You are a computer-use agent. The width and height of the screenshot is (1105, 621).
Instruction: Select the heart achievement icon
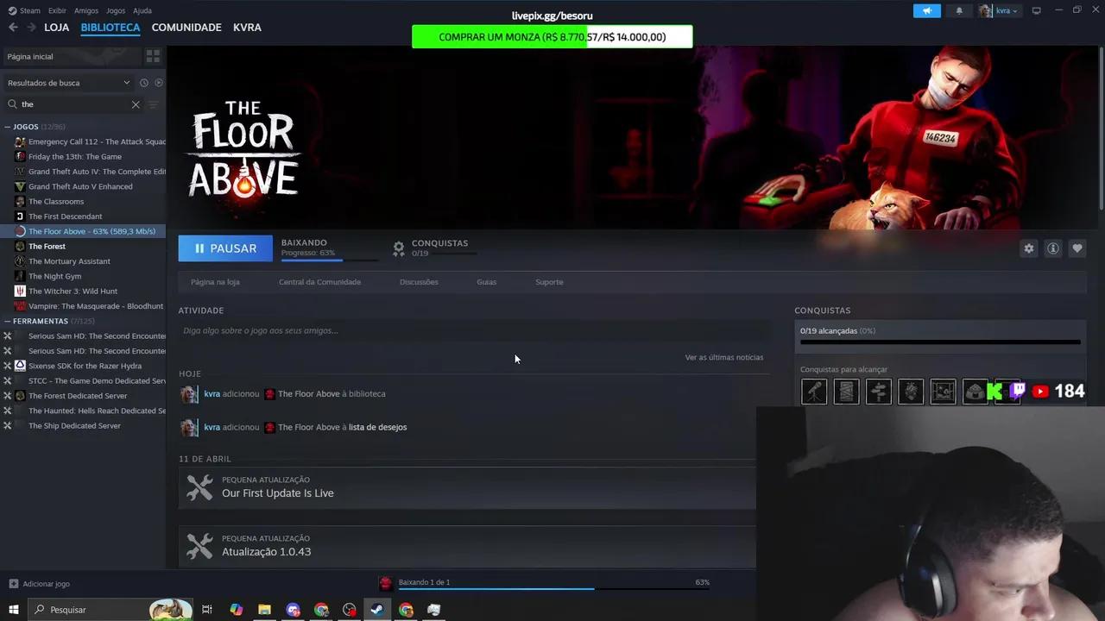pos(910,392)
